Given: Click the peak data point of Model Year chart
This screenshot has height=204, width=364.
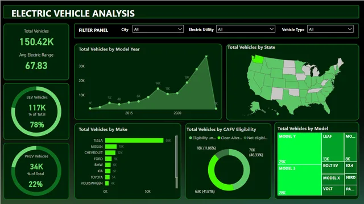Looking at the screenshot, I should (206, 56).
